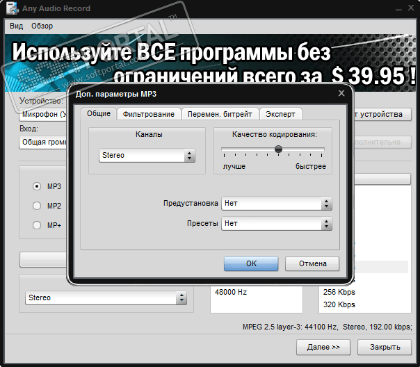The height and width of the screenshot is (367, 420).
Task: Close the Any Audio Record main window
Action: pos(411,8)
